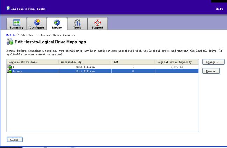Open the Summary tab
This screenshot has width=227, height=148.
[16, 24]
